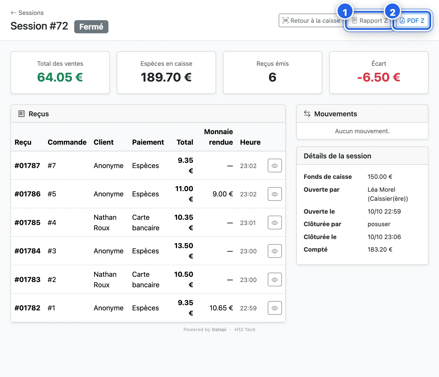439x377 pixels.
Task: View receipt #01784 via eye icon
Action: [275, 251]
